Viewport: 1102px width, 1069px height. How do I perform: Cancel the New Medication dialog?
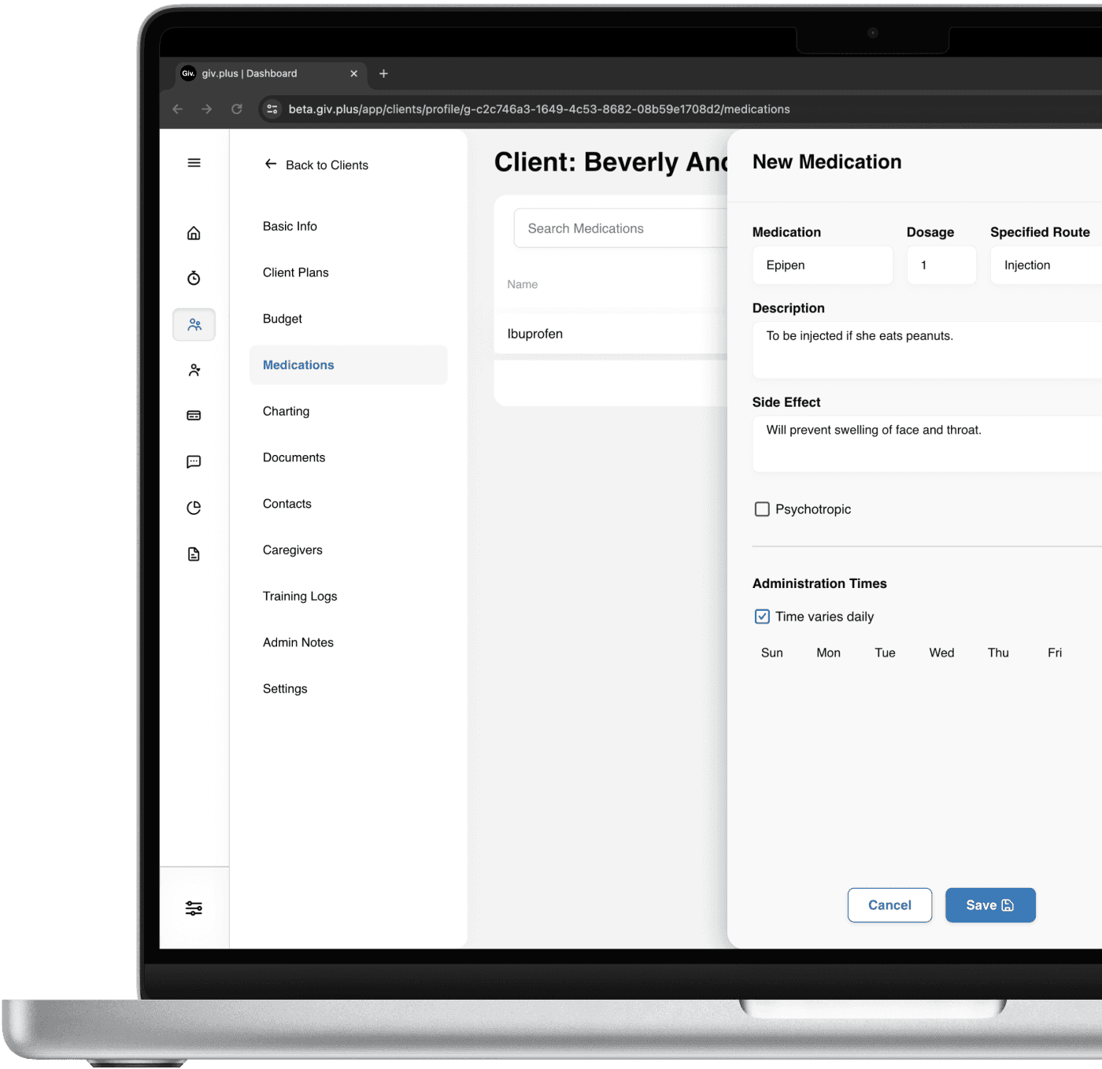(889, 904)
